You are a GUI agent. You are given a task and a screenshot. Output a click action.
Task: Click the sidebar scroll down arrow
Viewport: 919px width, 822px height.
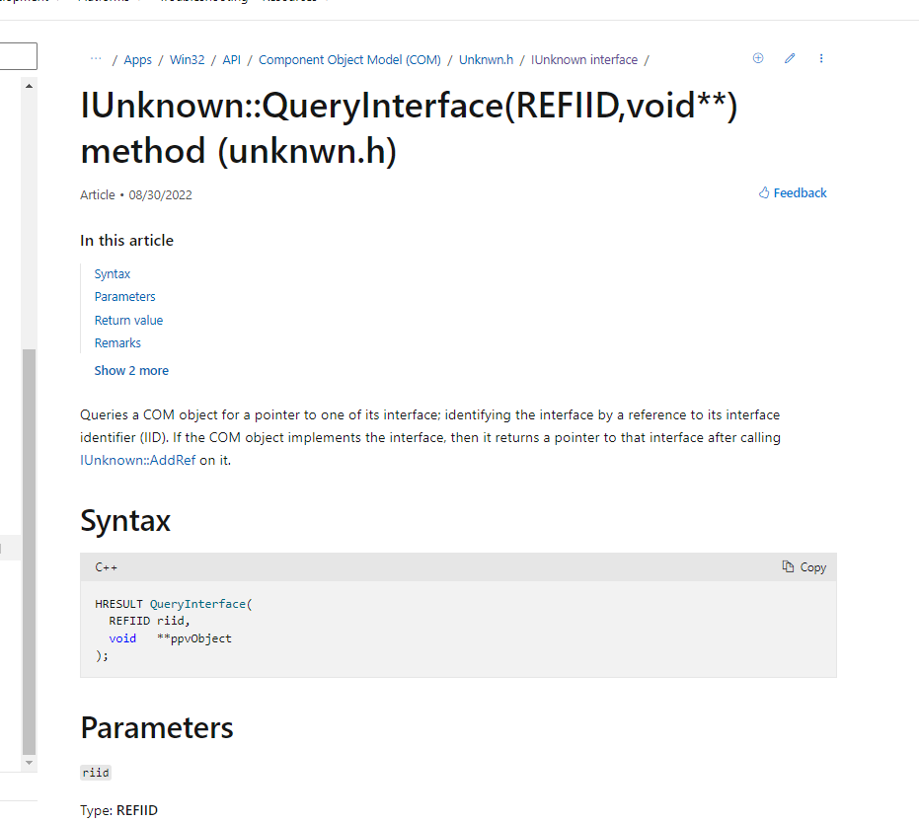click(x=29, y=763)
